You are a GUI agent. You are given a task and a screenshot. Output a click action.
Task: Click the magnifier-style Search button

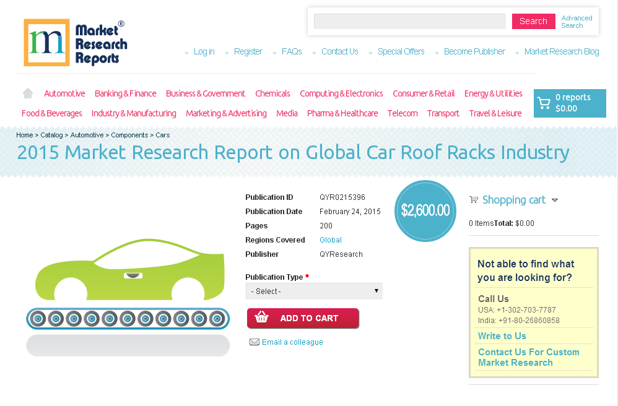click(x=533, y=21)
